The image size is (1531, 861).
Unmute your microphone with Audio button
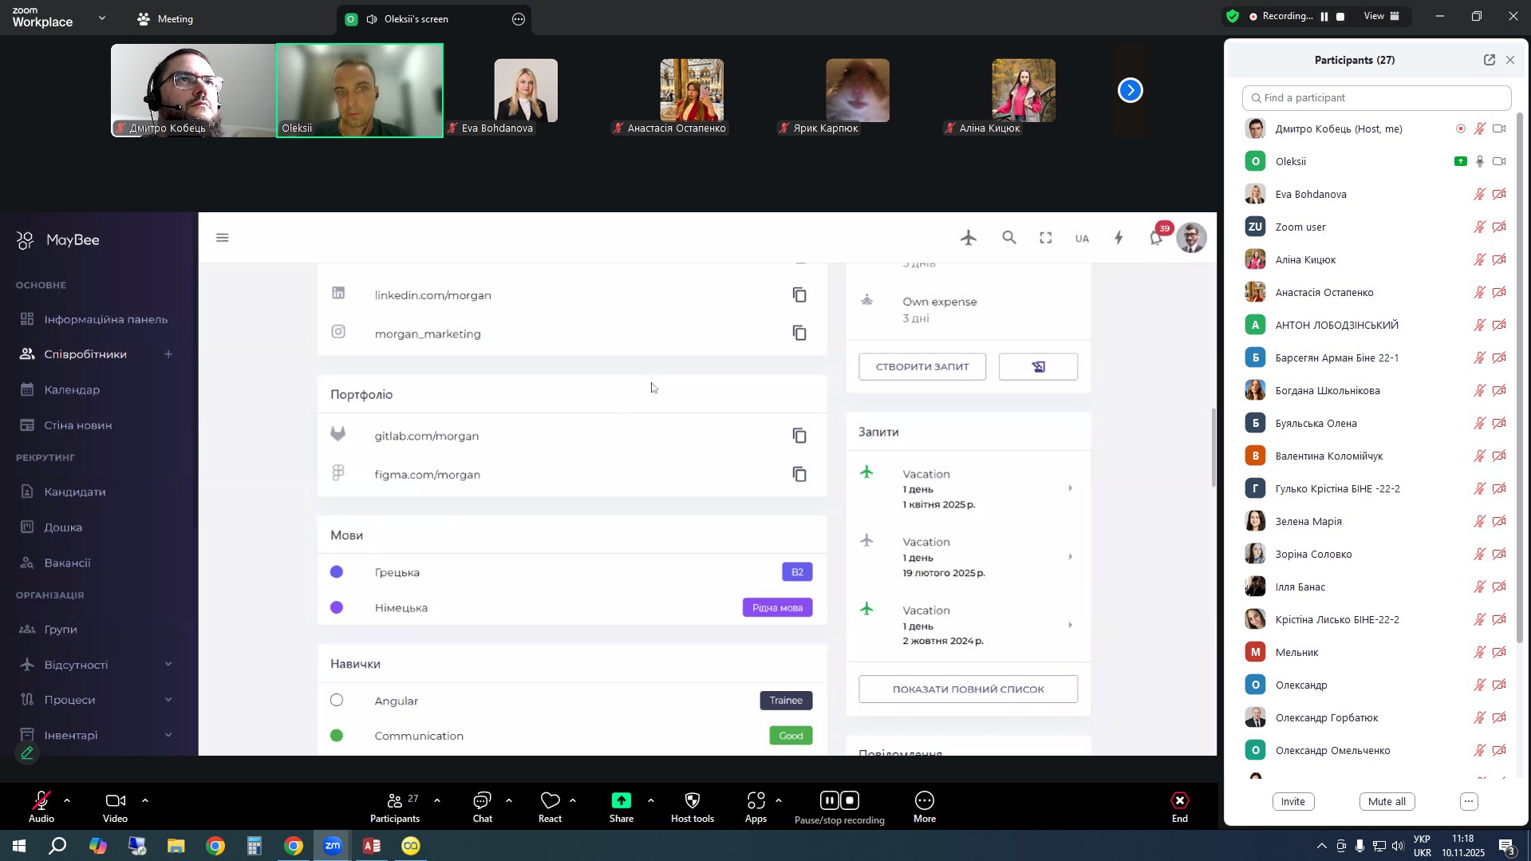click(x=41, y=800)
